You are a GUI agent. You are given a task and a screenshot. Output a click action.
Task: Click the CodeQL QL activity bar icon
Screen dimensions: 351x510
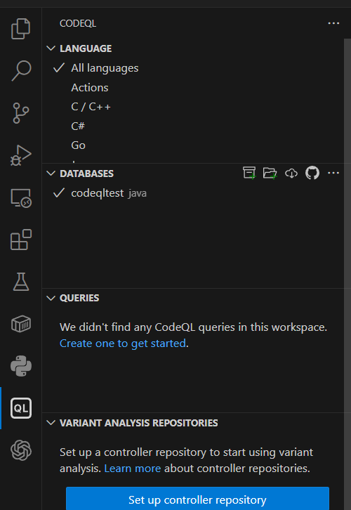21,408
